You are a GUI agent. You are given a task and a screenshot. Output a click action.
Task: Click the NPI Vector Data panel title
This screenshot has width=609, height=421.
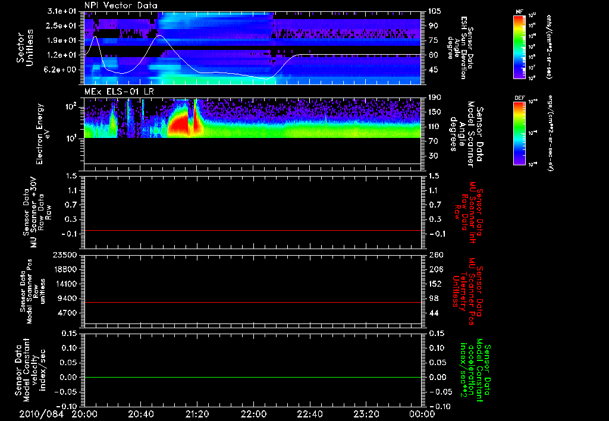click(121, 5)
